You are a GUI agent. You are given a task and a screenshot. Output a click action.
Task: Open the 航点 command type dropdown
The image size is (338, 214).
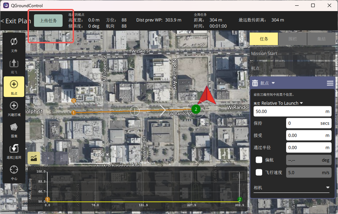(x=267, y=83)
